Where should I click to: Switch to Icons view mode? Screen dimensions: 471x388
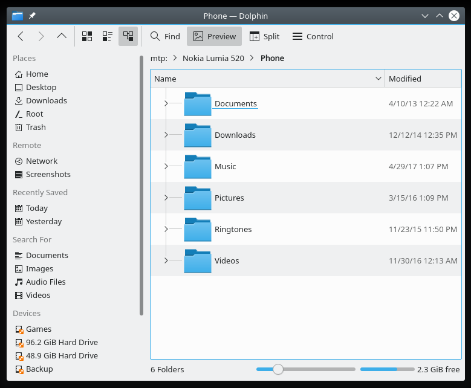click(87, 36)
